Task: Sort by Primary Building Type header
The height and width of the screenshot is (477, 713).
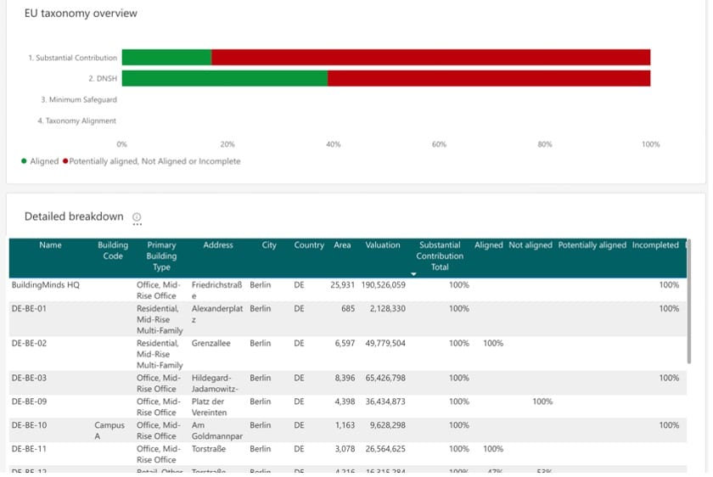Action: pos(161,256)
